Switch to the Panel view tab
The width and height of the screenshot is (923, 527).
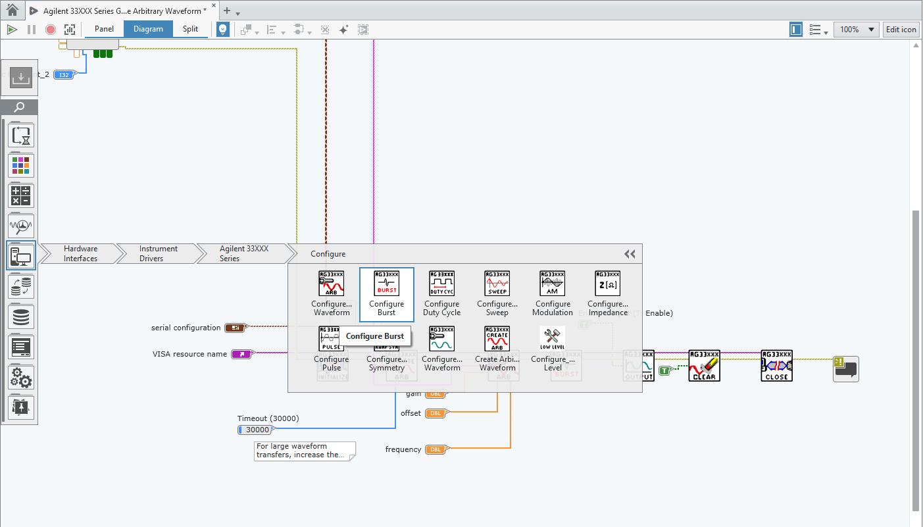104,29
